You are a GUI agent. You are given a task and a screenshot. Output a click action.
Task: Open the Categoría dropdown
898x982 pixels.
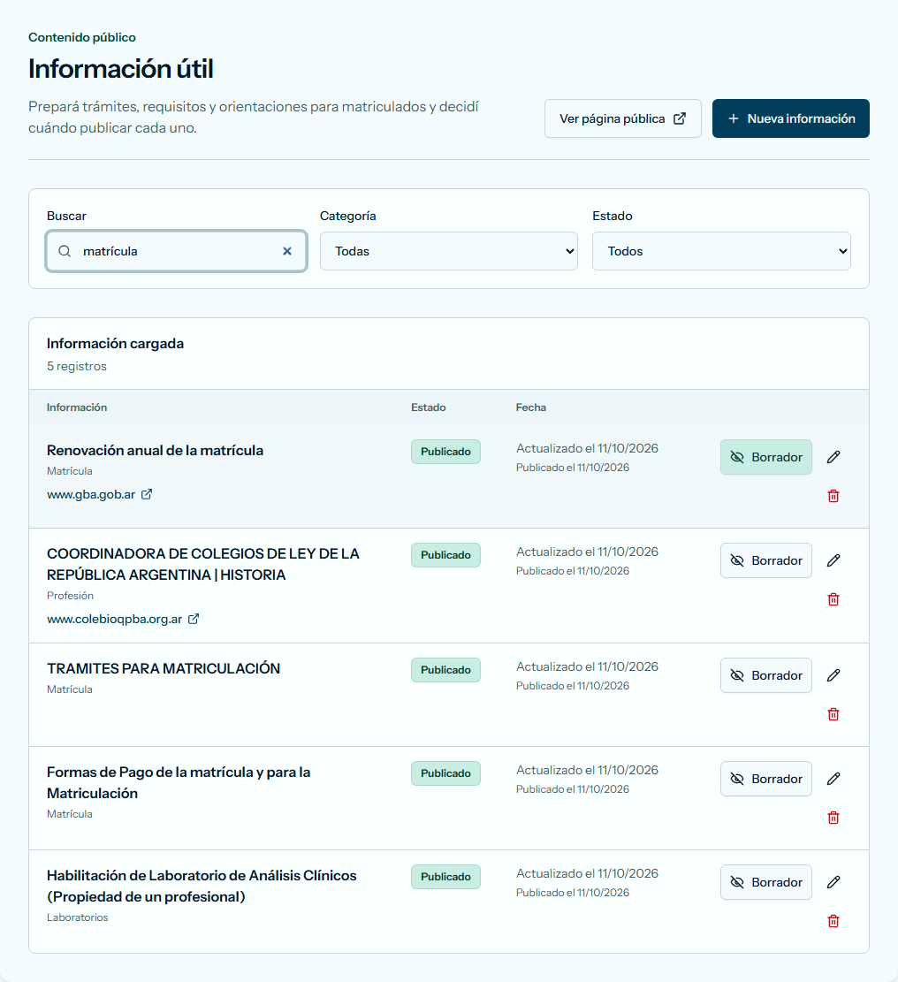coord(448,251)
